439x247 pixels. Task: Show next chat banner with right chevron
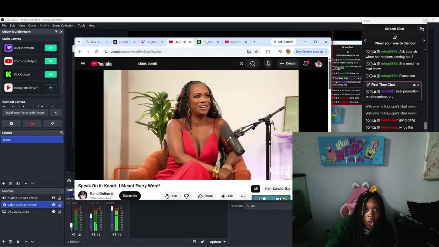[x=424, y=40]
